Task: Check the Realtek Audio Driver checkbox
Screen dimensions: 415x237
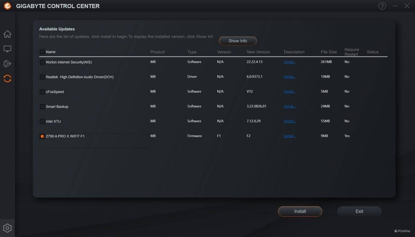Action: [42, 77]
